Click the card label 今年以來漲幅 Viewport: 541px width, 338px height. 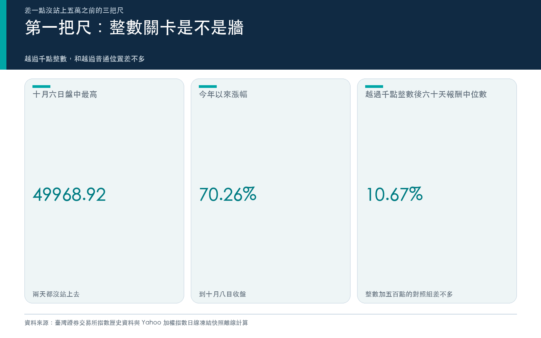(x=223, y=94)
